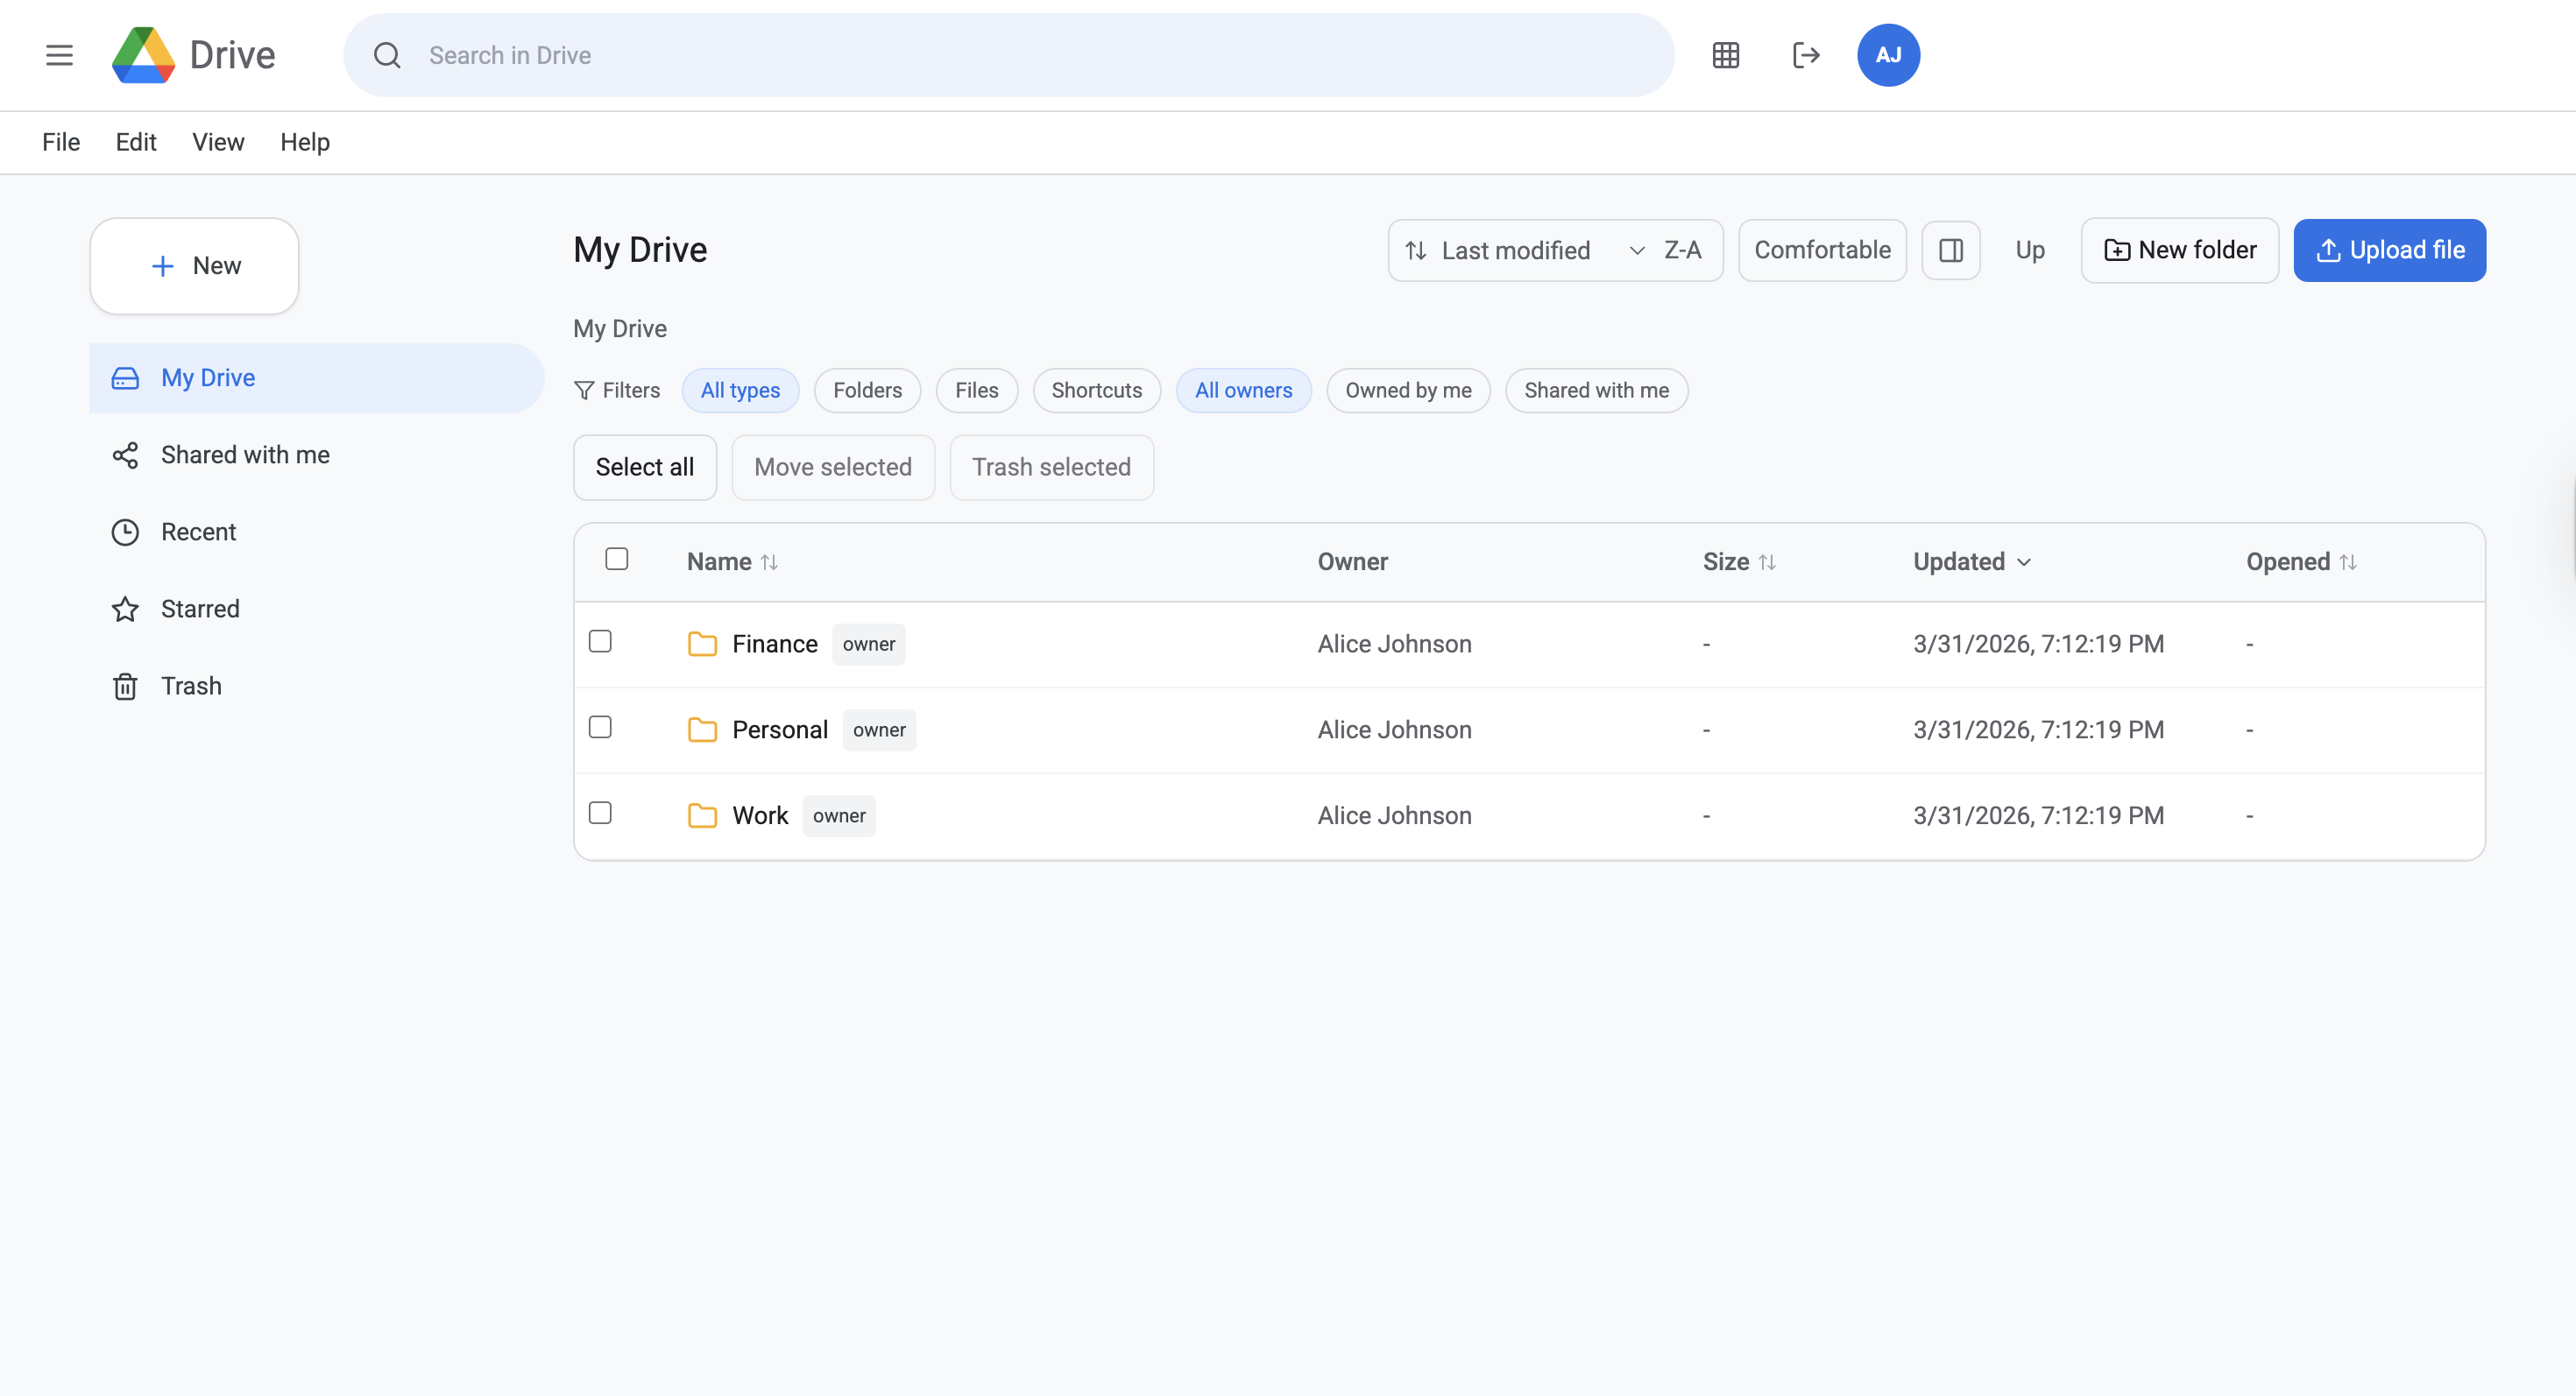Select My Drive in sidebar
2576x1396 pixels.
[x=316, y=378]
